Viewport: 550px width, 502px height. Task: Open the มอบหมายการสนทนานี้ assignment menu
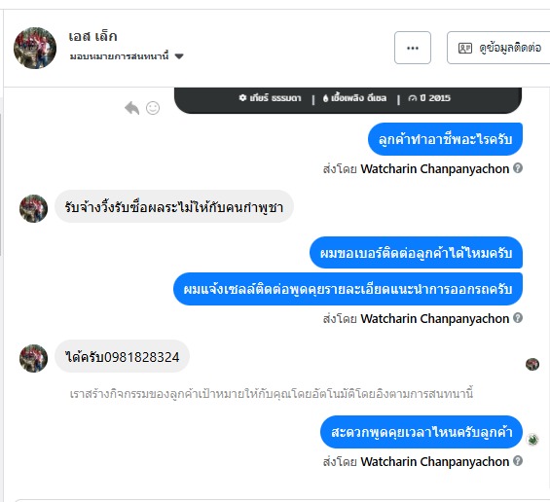pyautogui.click(x=127, y=56)
